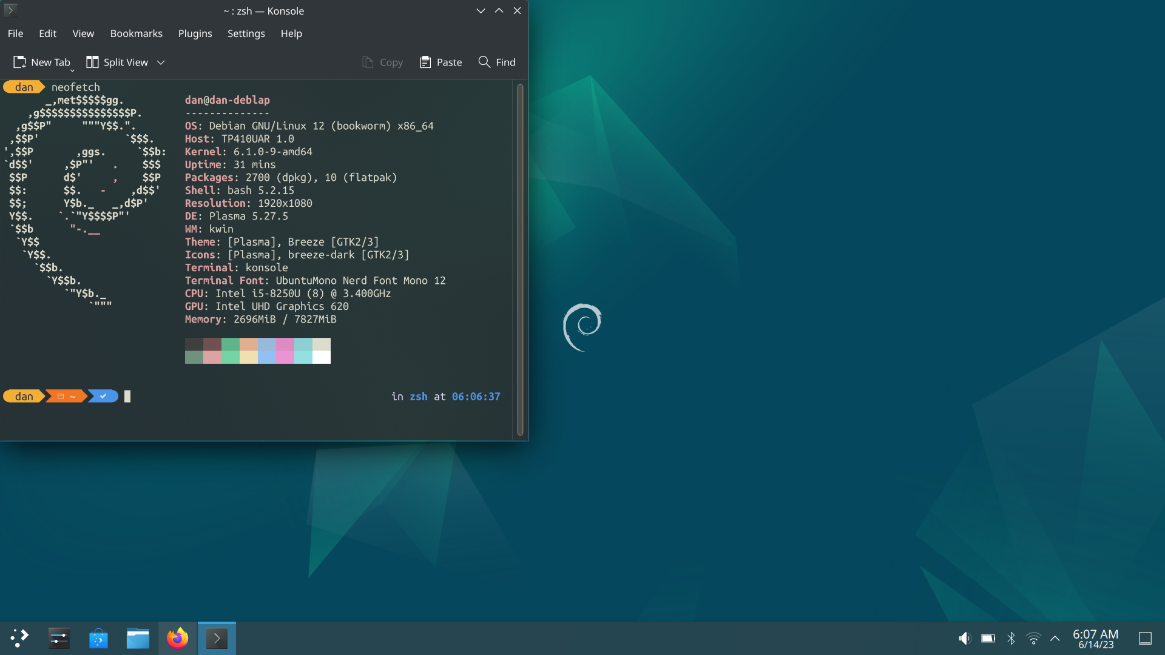
Task: Expand hidden system tray icons arrow
Action: tap(1055, 638)
